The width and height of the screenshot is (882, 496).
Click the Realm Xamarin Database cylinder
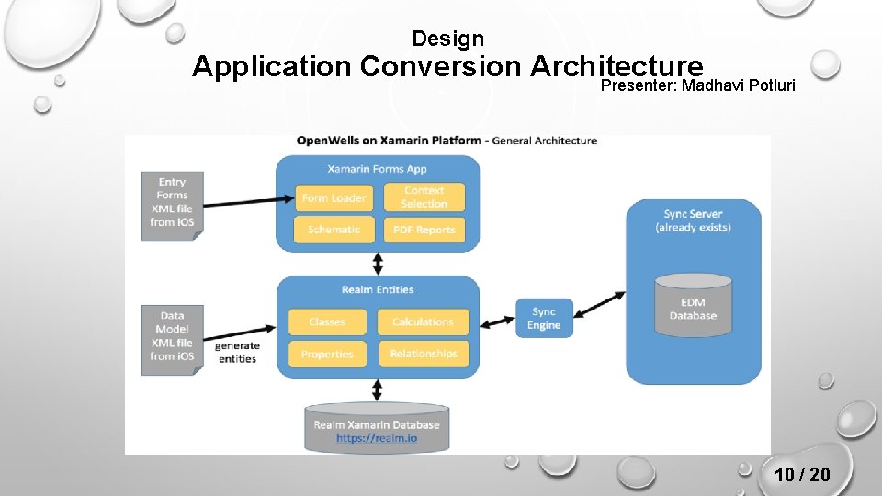click(x=377, y=427)
